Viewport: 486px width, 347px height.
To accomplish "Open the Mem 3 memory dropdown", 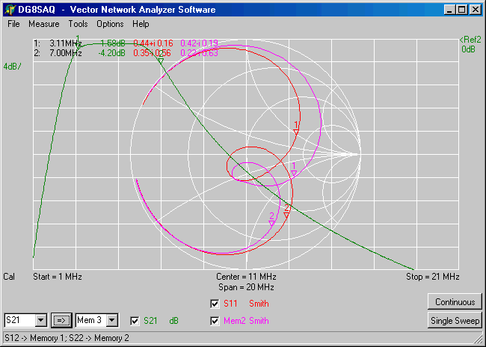I will pos(112,320).
